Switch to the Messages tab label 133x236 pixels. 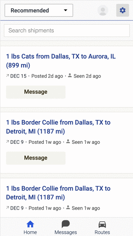[66, 232]
